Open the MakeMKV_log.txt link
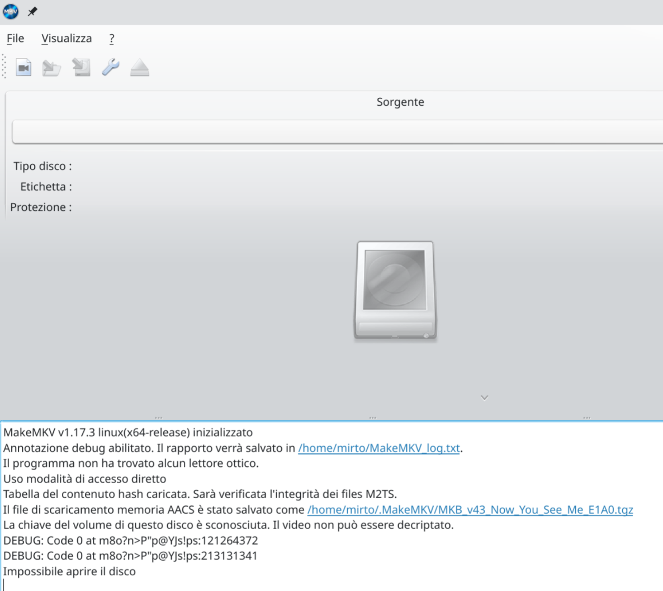The image size is (663, 591). coord(379,448)
